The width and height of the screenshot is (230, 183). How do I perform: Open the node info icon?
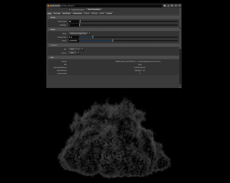coord(176,6)
